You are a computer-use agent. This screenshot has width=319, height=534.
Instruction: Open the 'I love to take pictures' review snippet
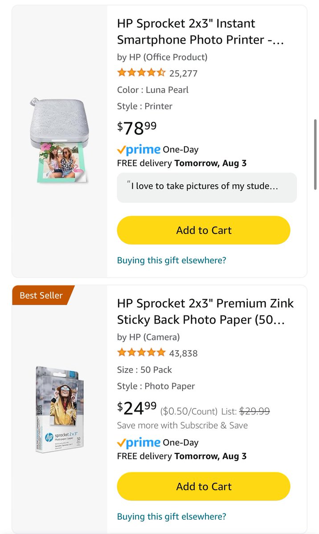pyautogui.click(x=207, y=187)
